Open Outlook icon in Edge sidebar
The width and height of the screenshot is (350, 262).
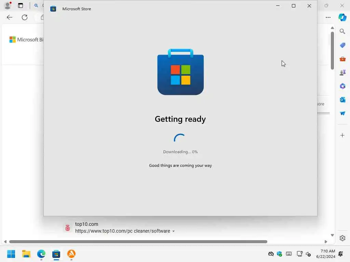pos(342,100)
